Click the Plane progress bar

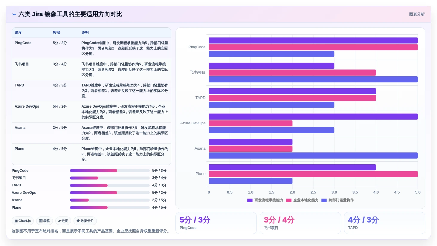click(x=110, y=208)
